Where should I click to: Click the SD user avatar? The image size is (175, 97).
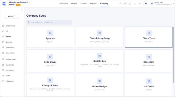[152, 4]
